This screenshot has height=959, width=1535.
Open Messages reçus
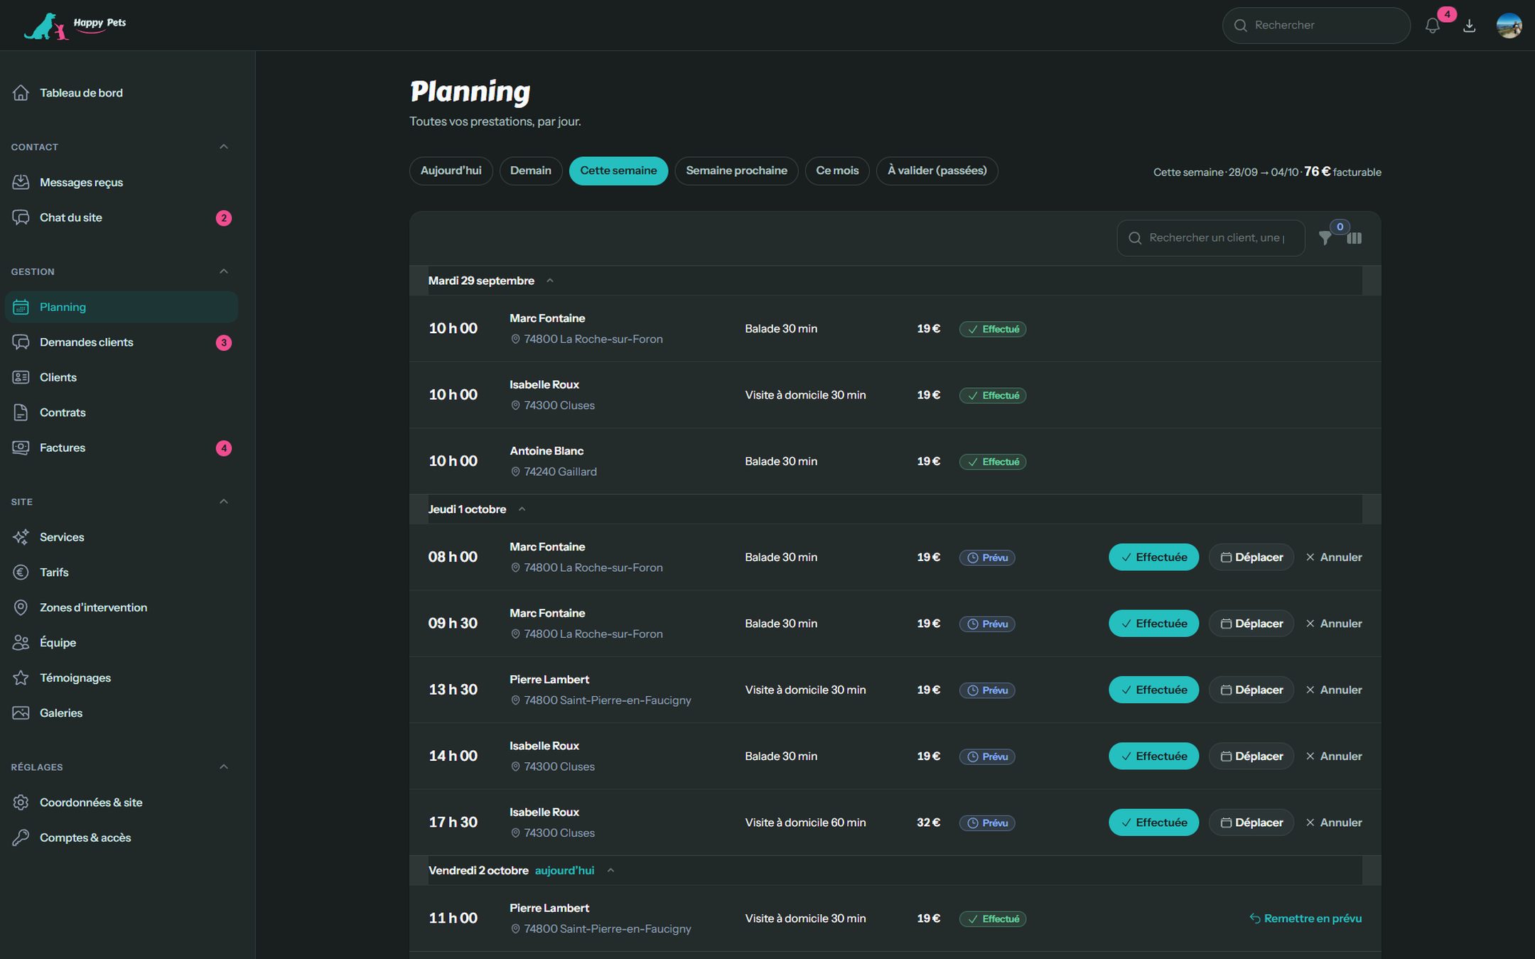point(121,183)
